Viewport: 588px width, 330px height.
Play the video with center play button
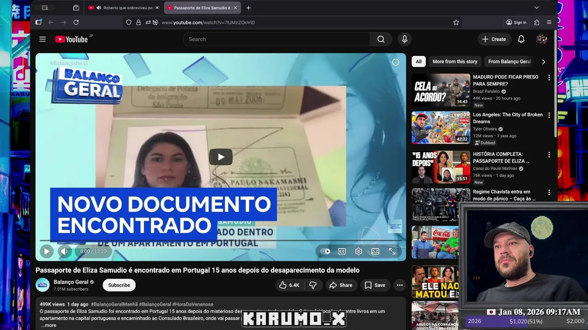(221, 157)
